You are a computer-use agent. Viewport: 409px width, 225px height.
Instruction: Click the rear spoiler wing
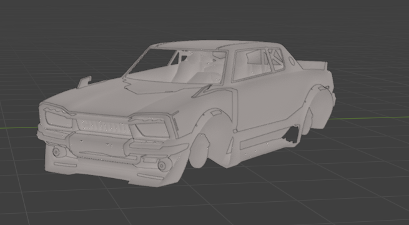tap(312, 65)
